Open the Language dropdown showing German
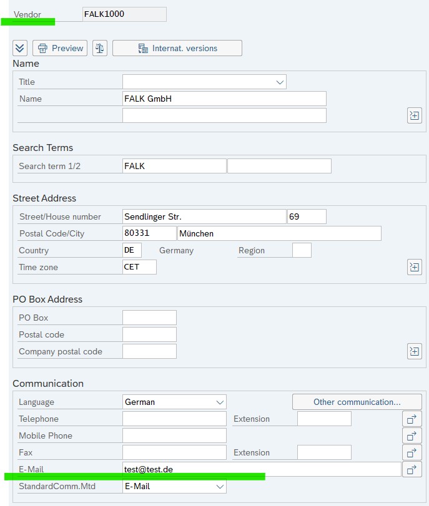The width and height of the screenshot is (429, 506). click(174, 402)
